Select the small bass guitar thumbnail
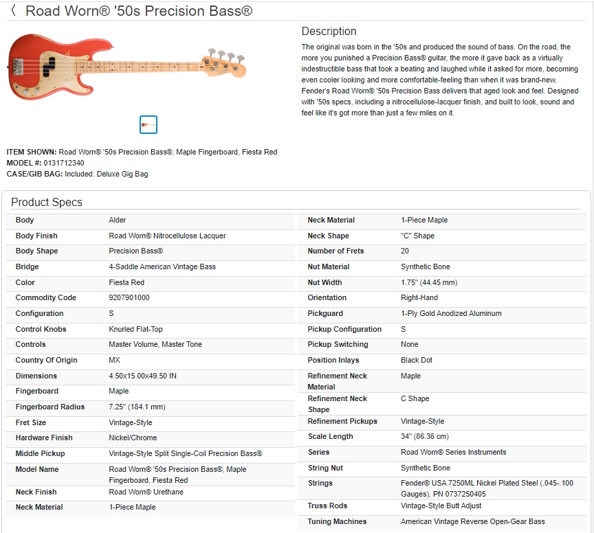 coord(148,124)
